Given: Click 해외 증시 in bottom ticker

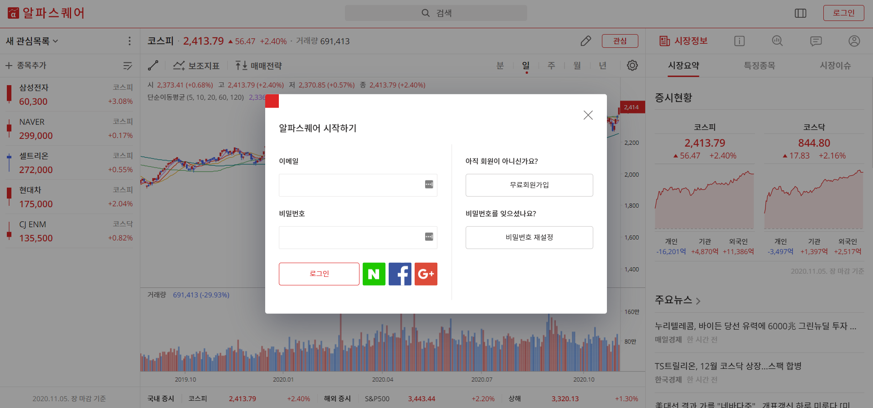Looking at the screenshot, I should click(337, 398).
